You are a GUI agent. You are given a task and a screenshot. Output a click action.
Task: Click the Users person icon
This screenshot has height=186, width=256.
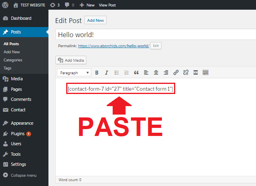click(x=5, y=144)
